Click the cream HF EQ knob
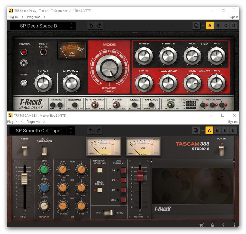 tap(44, 206)
